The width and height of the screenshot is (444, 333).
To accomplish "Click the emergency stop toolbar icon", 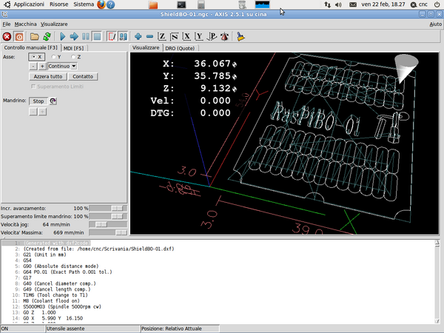I will tap(7, 36).
